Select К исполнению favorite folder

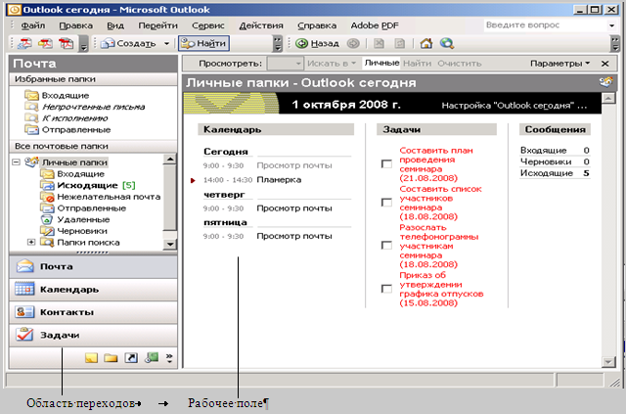pos(75,118)
